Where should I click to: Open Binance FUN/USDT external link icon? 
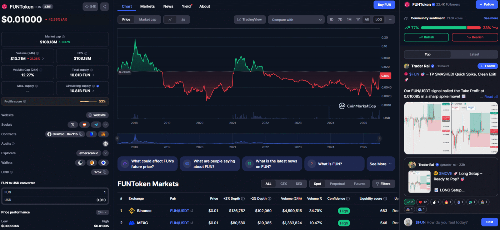click(x=192, y=211)
